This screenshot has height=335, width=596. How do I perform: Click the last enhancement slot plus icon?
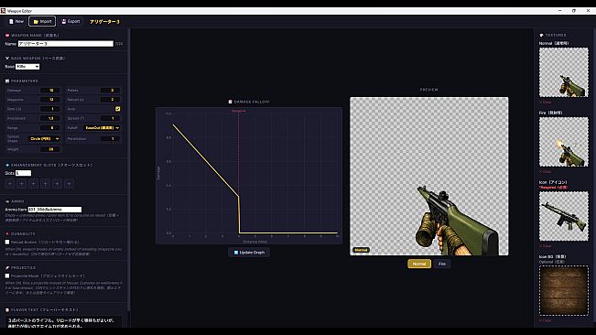69,184
